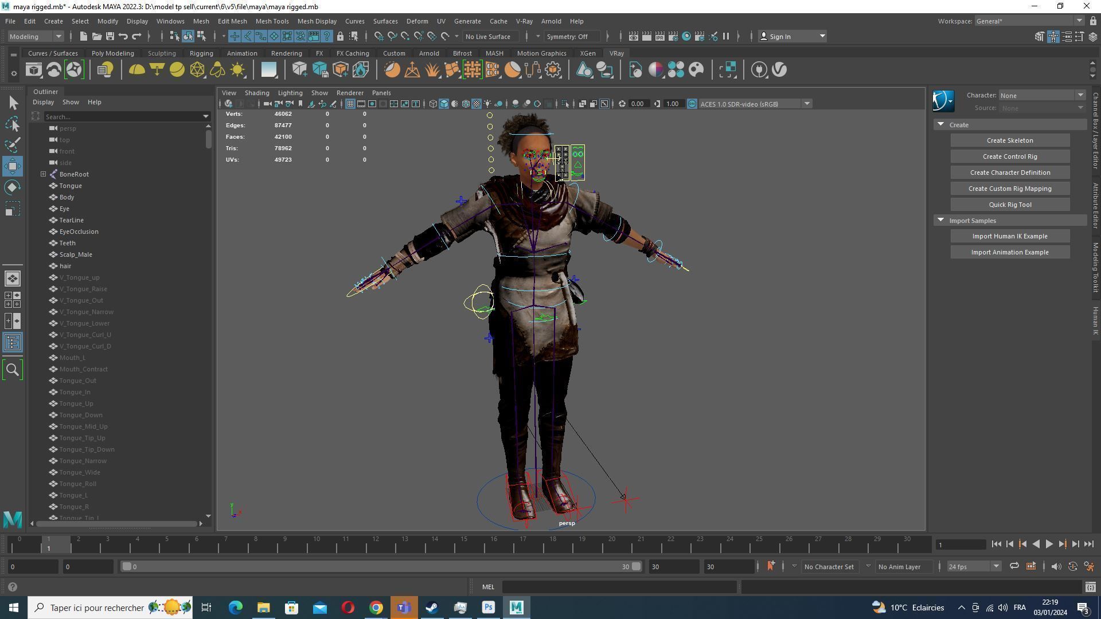Toggle playback loop mode
The image size is (1101, 619).
click(1014, 566)
